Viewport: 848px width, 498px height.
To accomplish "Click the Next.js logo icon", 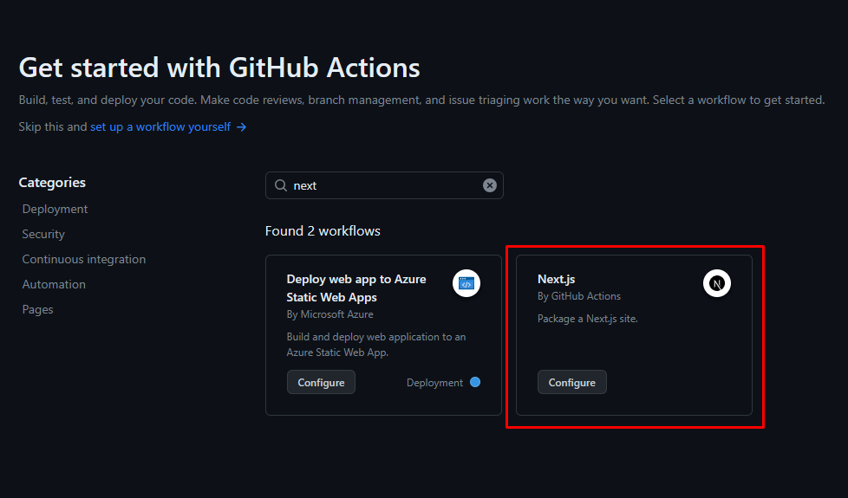I will [x=716, y=283].
